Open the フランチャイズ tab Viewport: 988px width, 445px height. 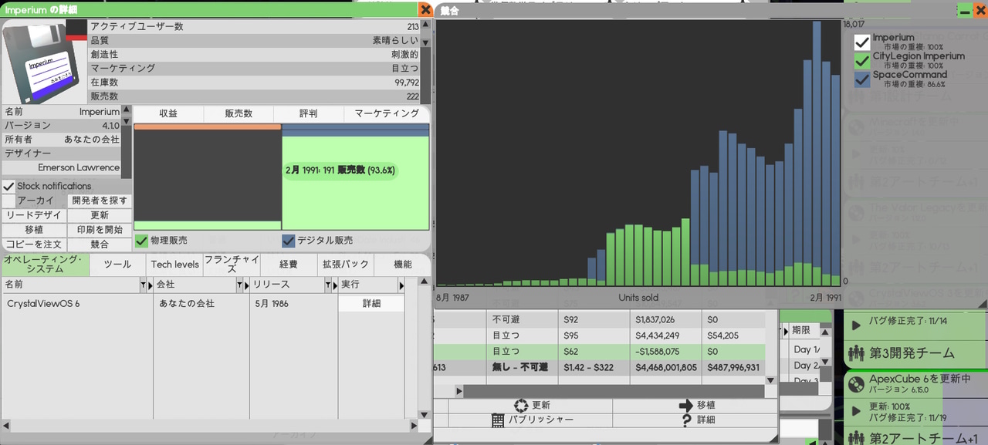tap(231, 265)
